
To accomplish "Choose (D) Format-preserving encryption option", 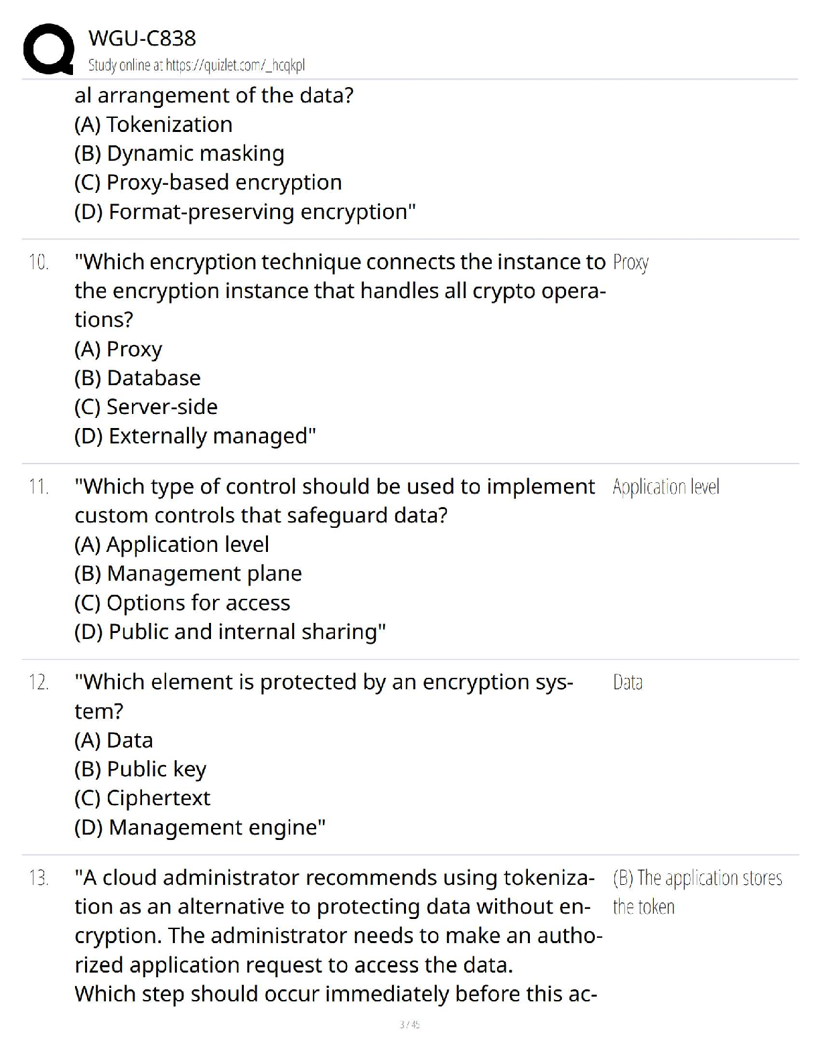I will [x=245, y=212].
